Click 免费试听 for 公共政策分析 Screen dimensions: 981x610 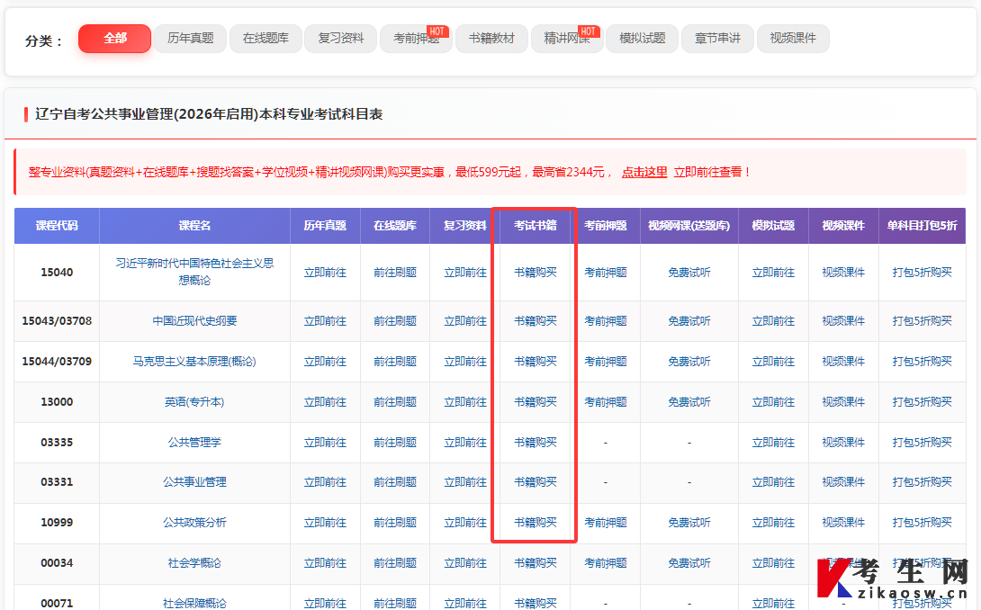[689, 523]
